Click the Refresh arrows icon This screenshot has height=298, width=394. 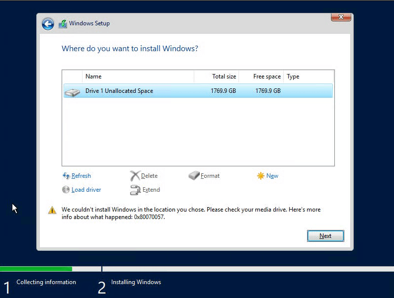[x=66, y=176]
